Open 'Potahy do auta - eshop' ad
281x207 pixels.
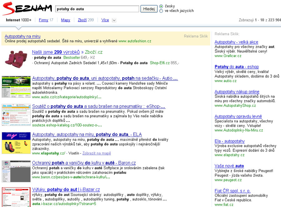[x=237, y=67]
